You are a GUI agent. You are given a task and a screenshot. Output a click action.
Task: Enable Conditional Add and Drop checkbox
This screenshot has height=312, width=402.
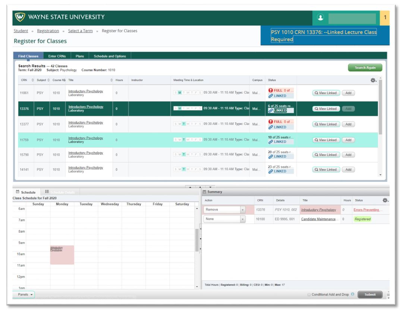(309, 294)
